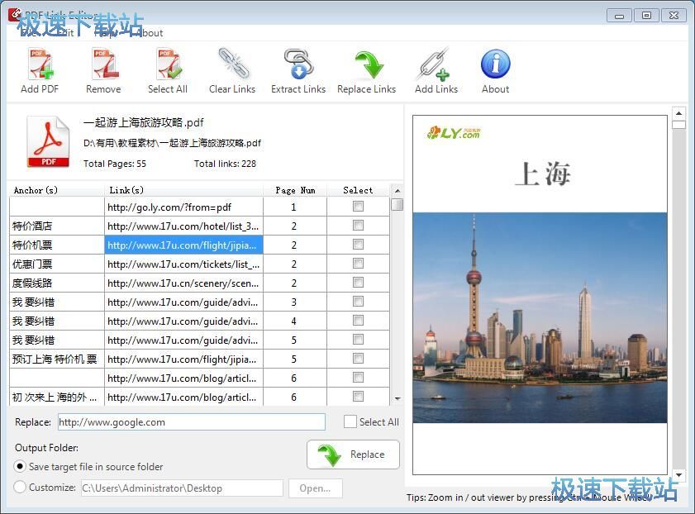Click the Select column header

pyautogui.click(x=358, y=190)
